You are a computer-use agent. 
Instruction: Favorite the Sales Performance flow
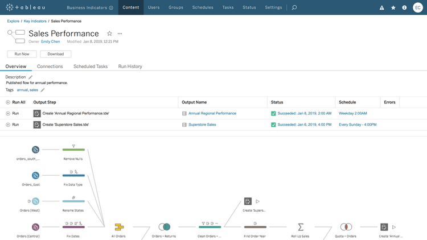[x=109, y=34]
